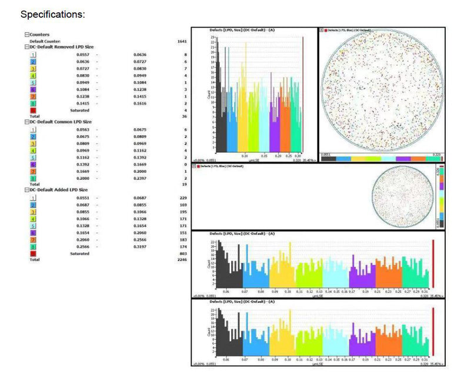Select Added bin 1 swatch, range 0.0551–0.0687

pos(33,198)
